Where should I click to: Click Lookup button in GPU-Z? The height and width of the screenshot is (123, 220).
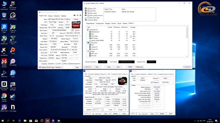76,19
